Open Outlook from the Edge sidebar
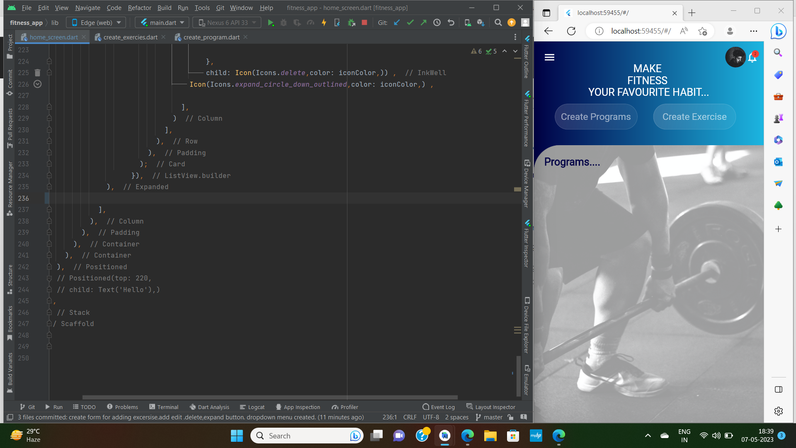Image resolution: width=796 pixels, height=448 pixels. [778, 162]
